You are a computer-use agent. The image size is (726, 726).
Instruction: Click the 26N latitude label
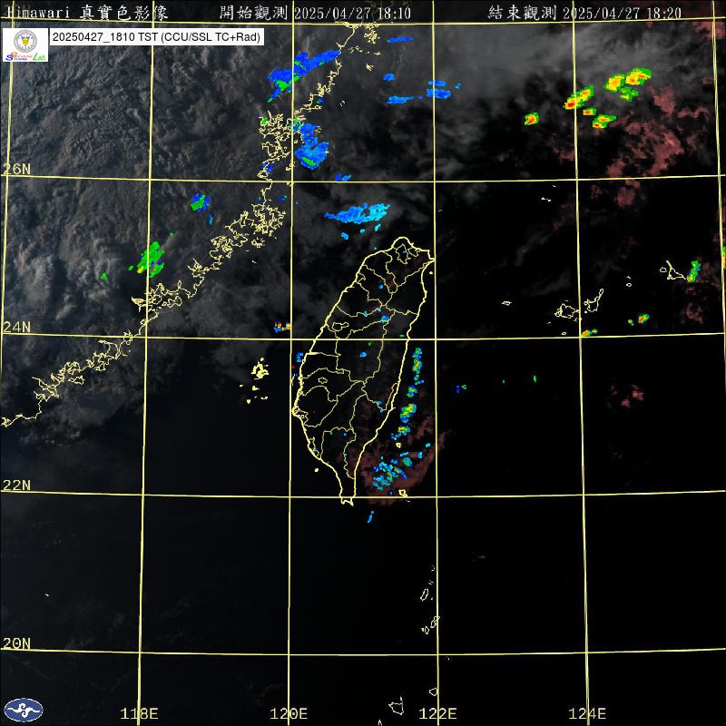(x=16, y=169)
